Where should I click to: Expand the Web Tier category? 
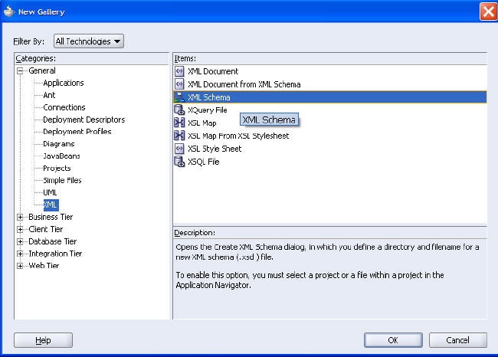click(20, 266)
